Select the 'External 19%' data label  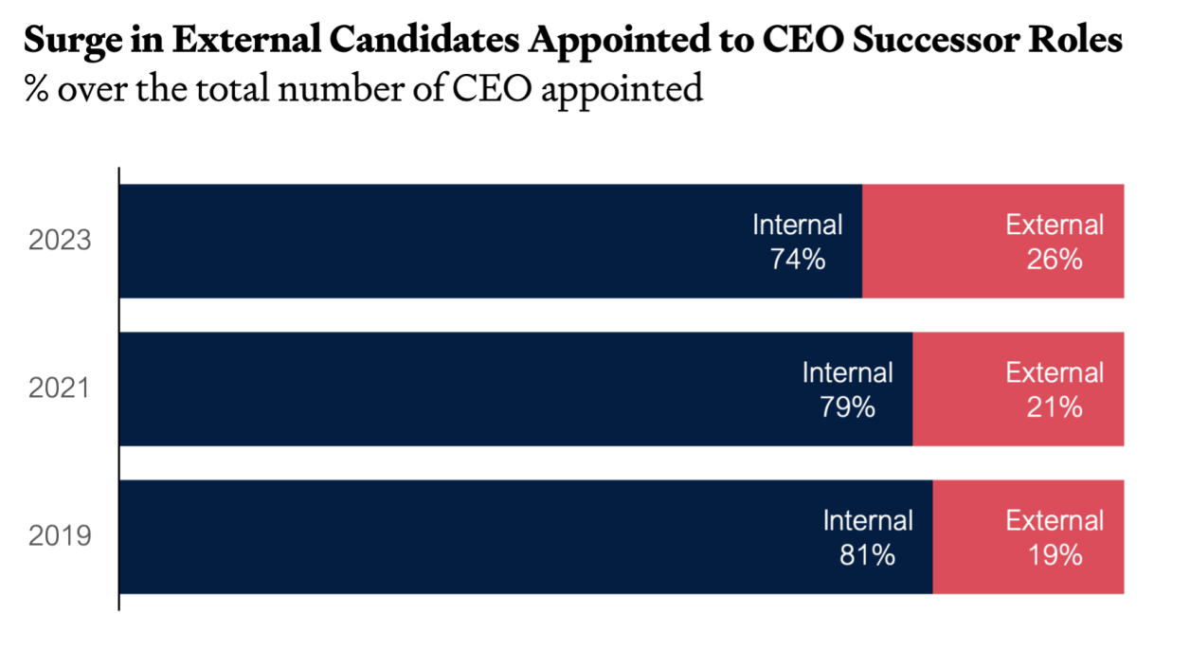(1055, 538)
